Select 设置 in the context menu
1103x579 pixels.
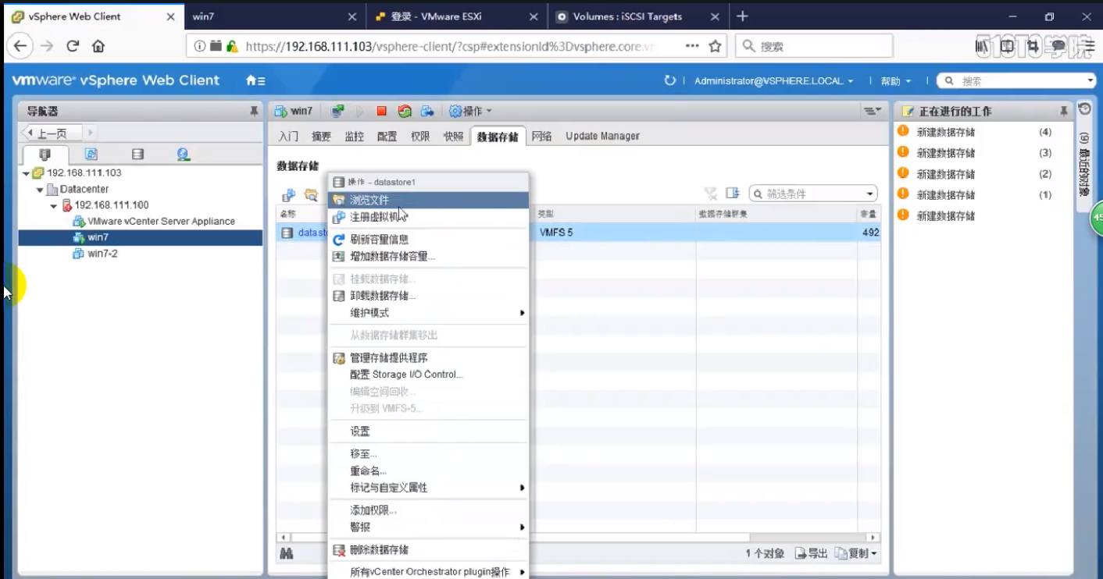click(427, 432)
